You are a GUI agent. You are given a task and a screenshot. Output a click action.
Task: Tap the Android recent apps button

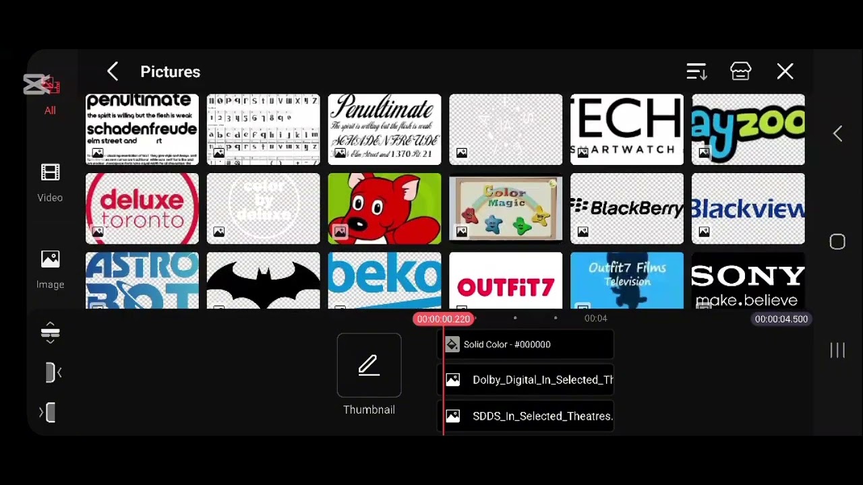pyautogui.click(x=837, y=350)
